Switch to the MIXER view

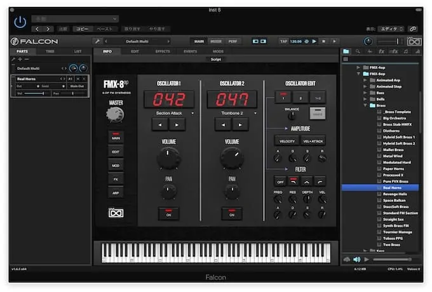216,41
